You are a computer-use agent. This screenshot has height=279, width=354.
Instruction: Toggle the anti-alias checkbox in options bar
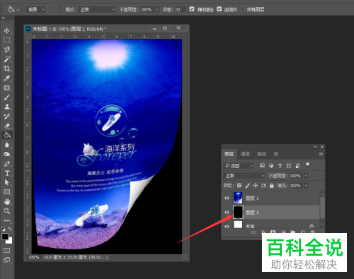tap(192, 9)
